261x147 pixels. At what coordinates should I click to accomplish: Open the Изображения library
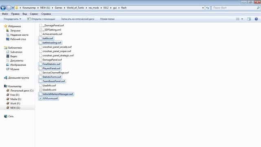click(16, 65)
